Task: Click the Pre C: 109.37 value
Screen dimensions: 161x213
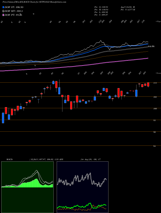Action: tap(101, 15)
